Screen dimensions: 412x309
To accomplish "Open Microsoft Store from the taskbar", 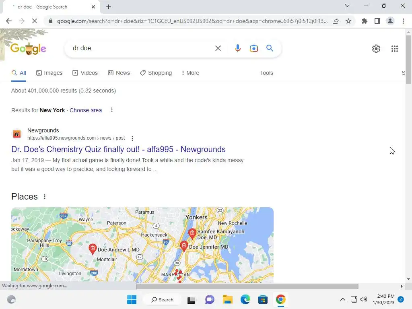I will (263, 299).
